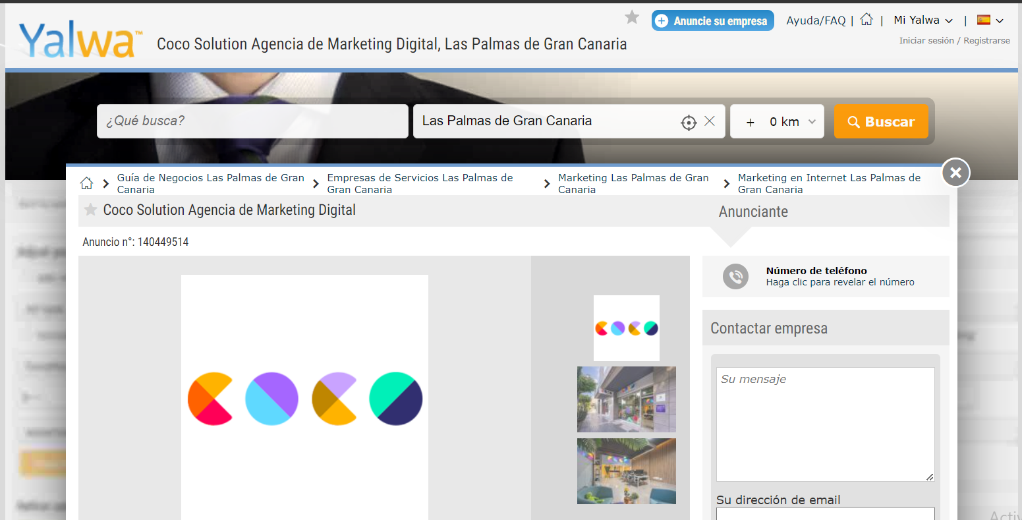Click the favorite star in top header
The width and height of the screenshot is (1022, 520).
[x=632, y=18]
